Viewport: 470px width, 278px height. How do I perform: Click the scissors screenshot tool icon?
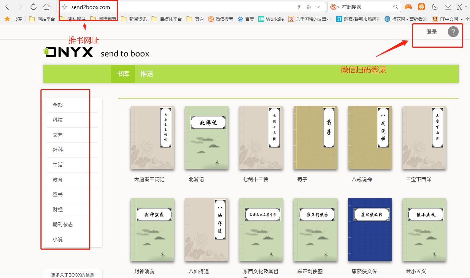(x=460, y=7)
